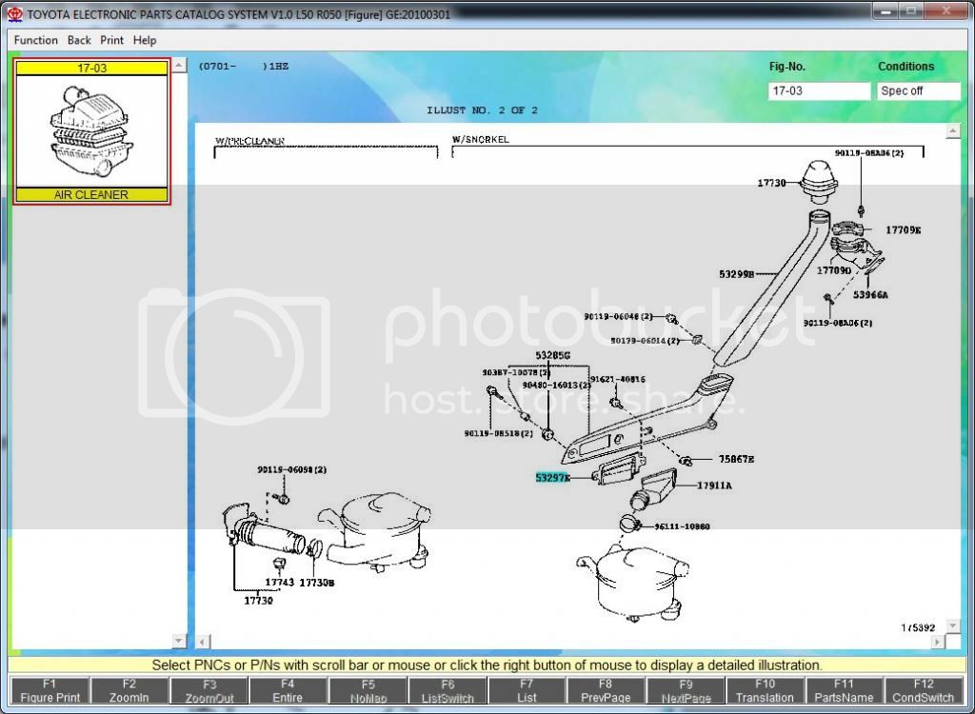Screen dimensions: 975x714
Task: Click the F12 CondSwitch button
Action: coord(924,690)
